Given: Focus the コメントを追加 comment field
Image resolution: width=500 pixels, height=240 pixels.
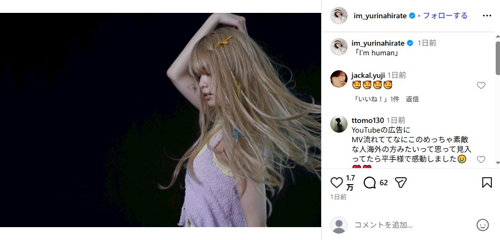Looking at the screenshot, I should point(409,224).
